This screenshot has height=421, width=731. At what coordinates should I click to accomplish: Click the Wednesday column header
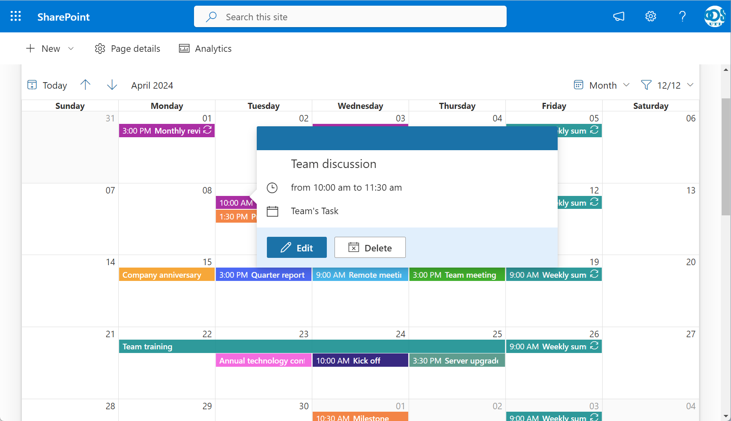360,106
